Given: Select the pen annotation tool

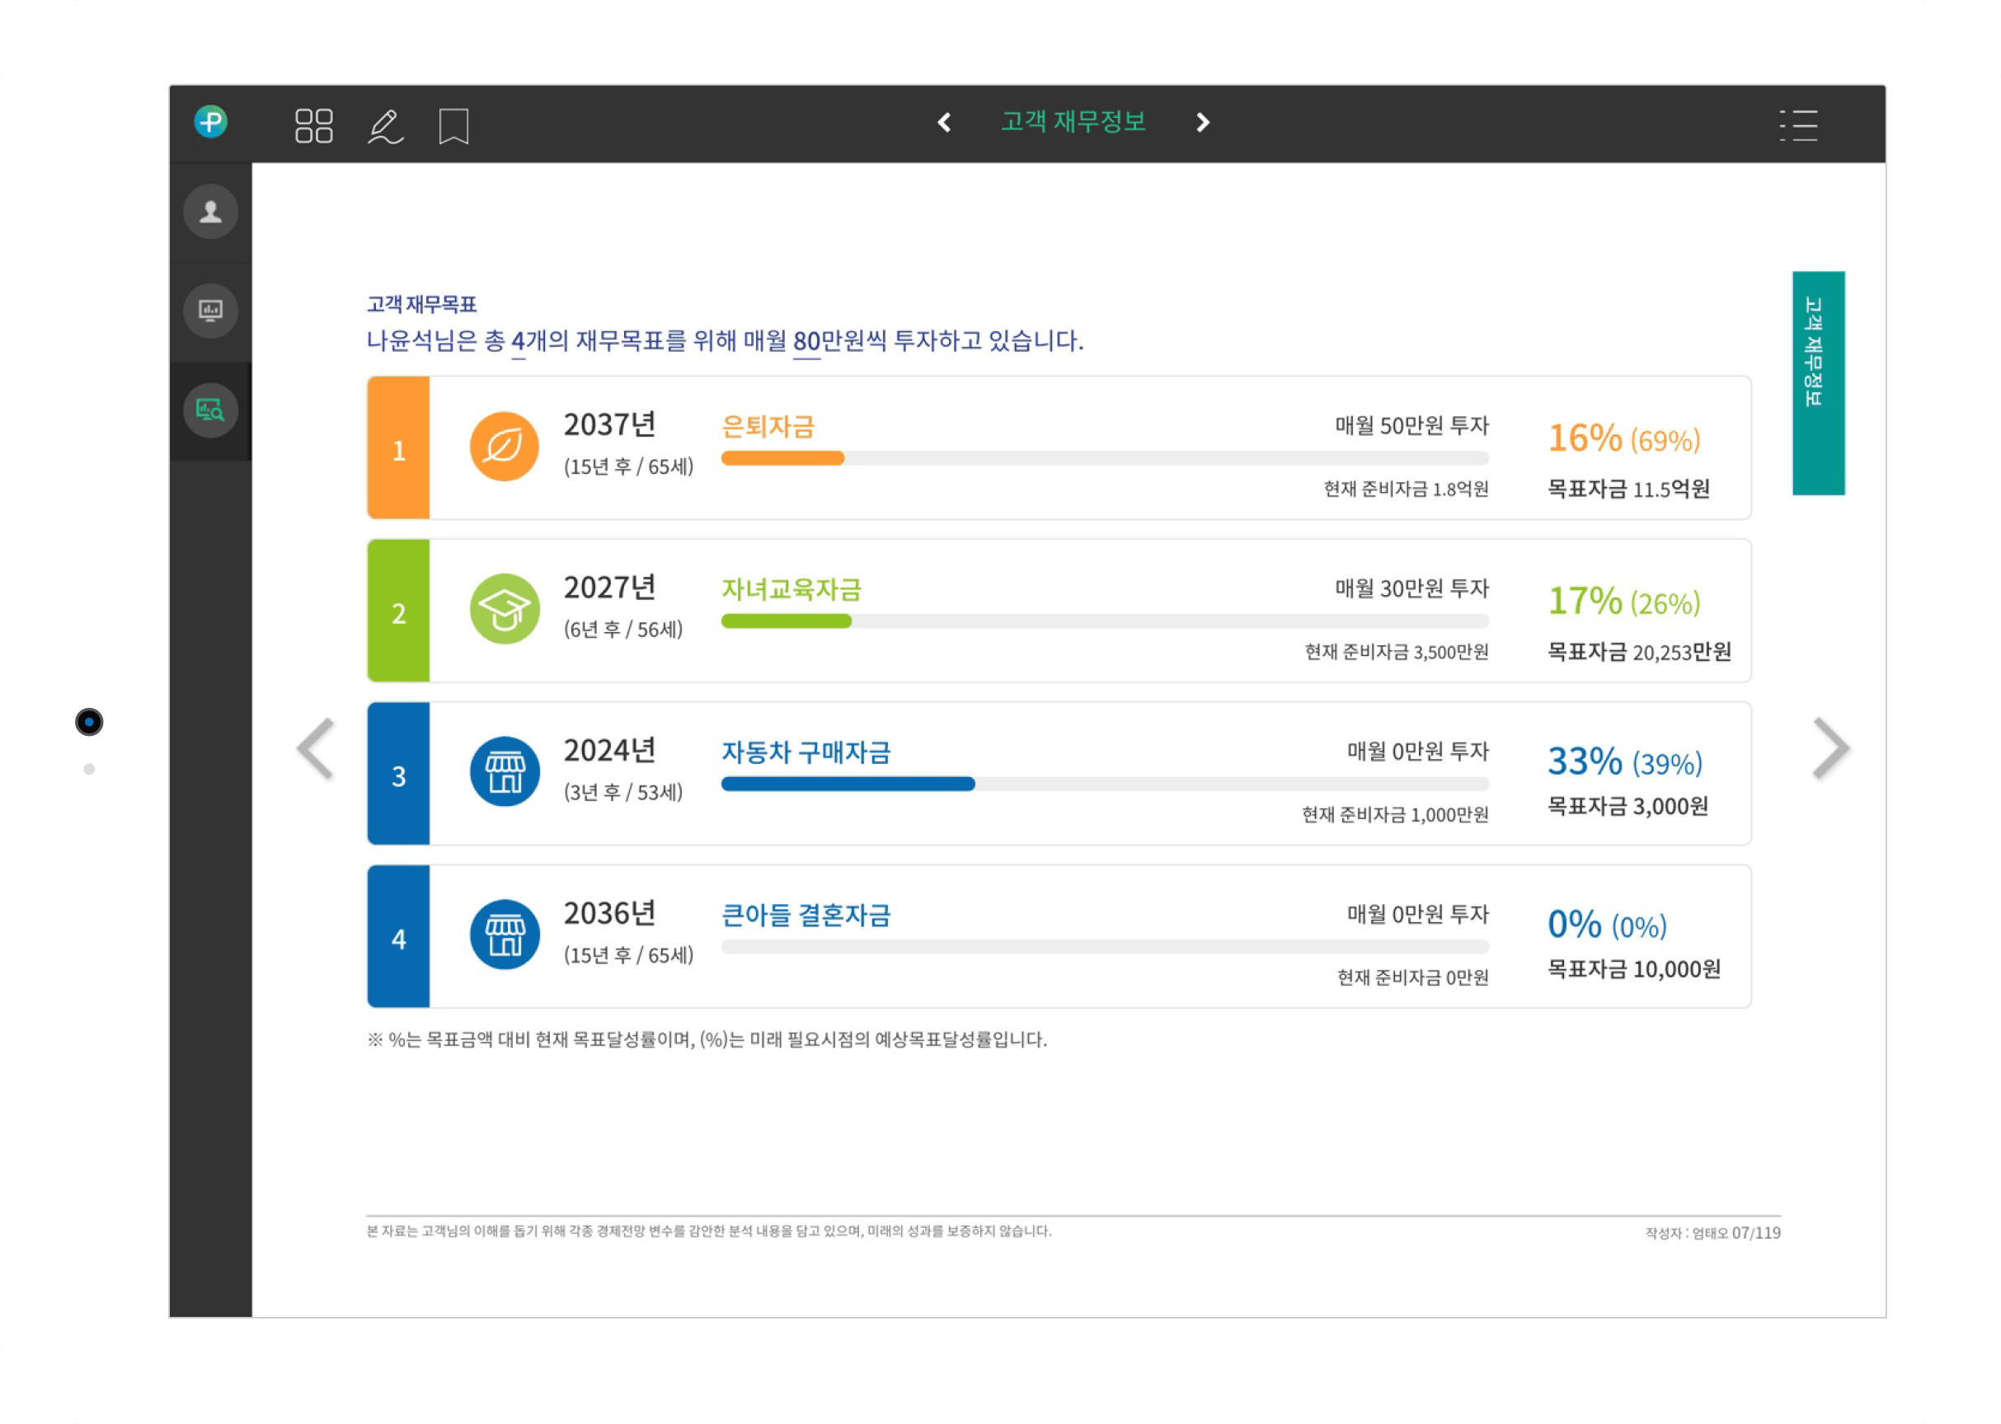Looking at the screenshot, I should tap(384, 126).
